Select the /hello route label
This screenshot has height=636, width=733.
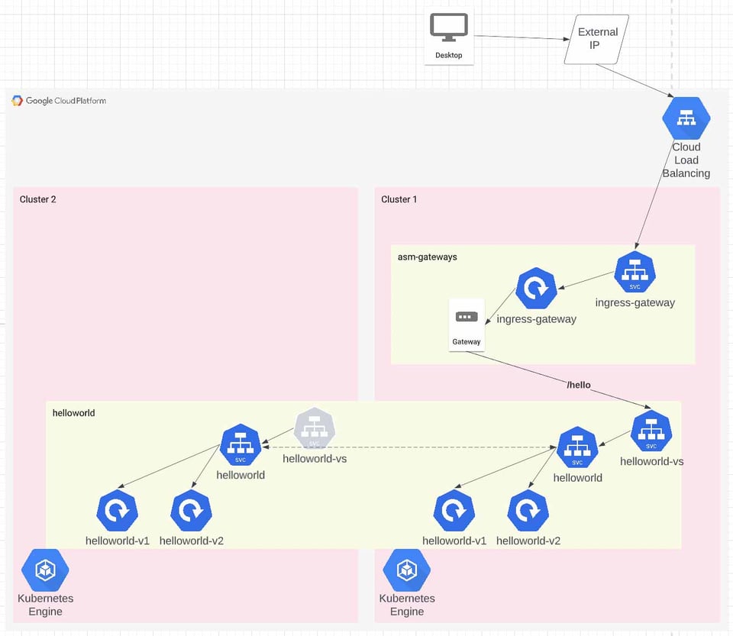click(579, 385)
